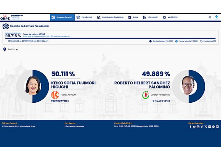Click the Para envío al JEE legend dot
Image resolution: width=221 pixels, height=147 pixels.
176,41
